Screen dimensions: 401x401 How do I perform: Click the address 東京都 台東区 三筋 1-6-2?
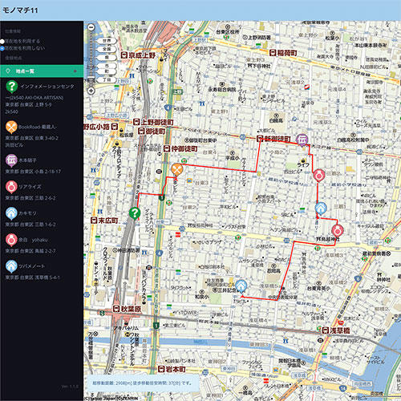(30, 225)
